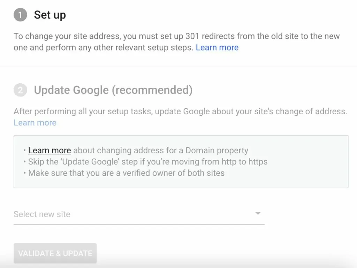Click the 'Skip the Update Google step' bullet
357x268 pixels.
click(148, 162)
